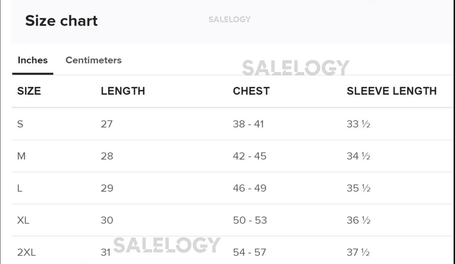455x264 pixels.
Task: Click the chest value 50 - 53
Action: point(249,220)
